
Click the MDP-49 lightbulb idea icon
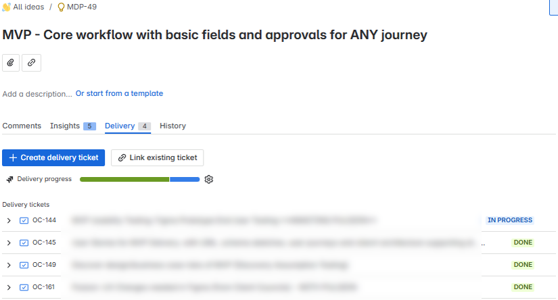(61, 6)
